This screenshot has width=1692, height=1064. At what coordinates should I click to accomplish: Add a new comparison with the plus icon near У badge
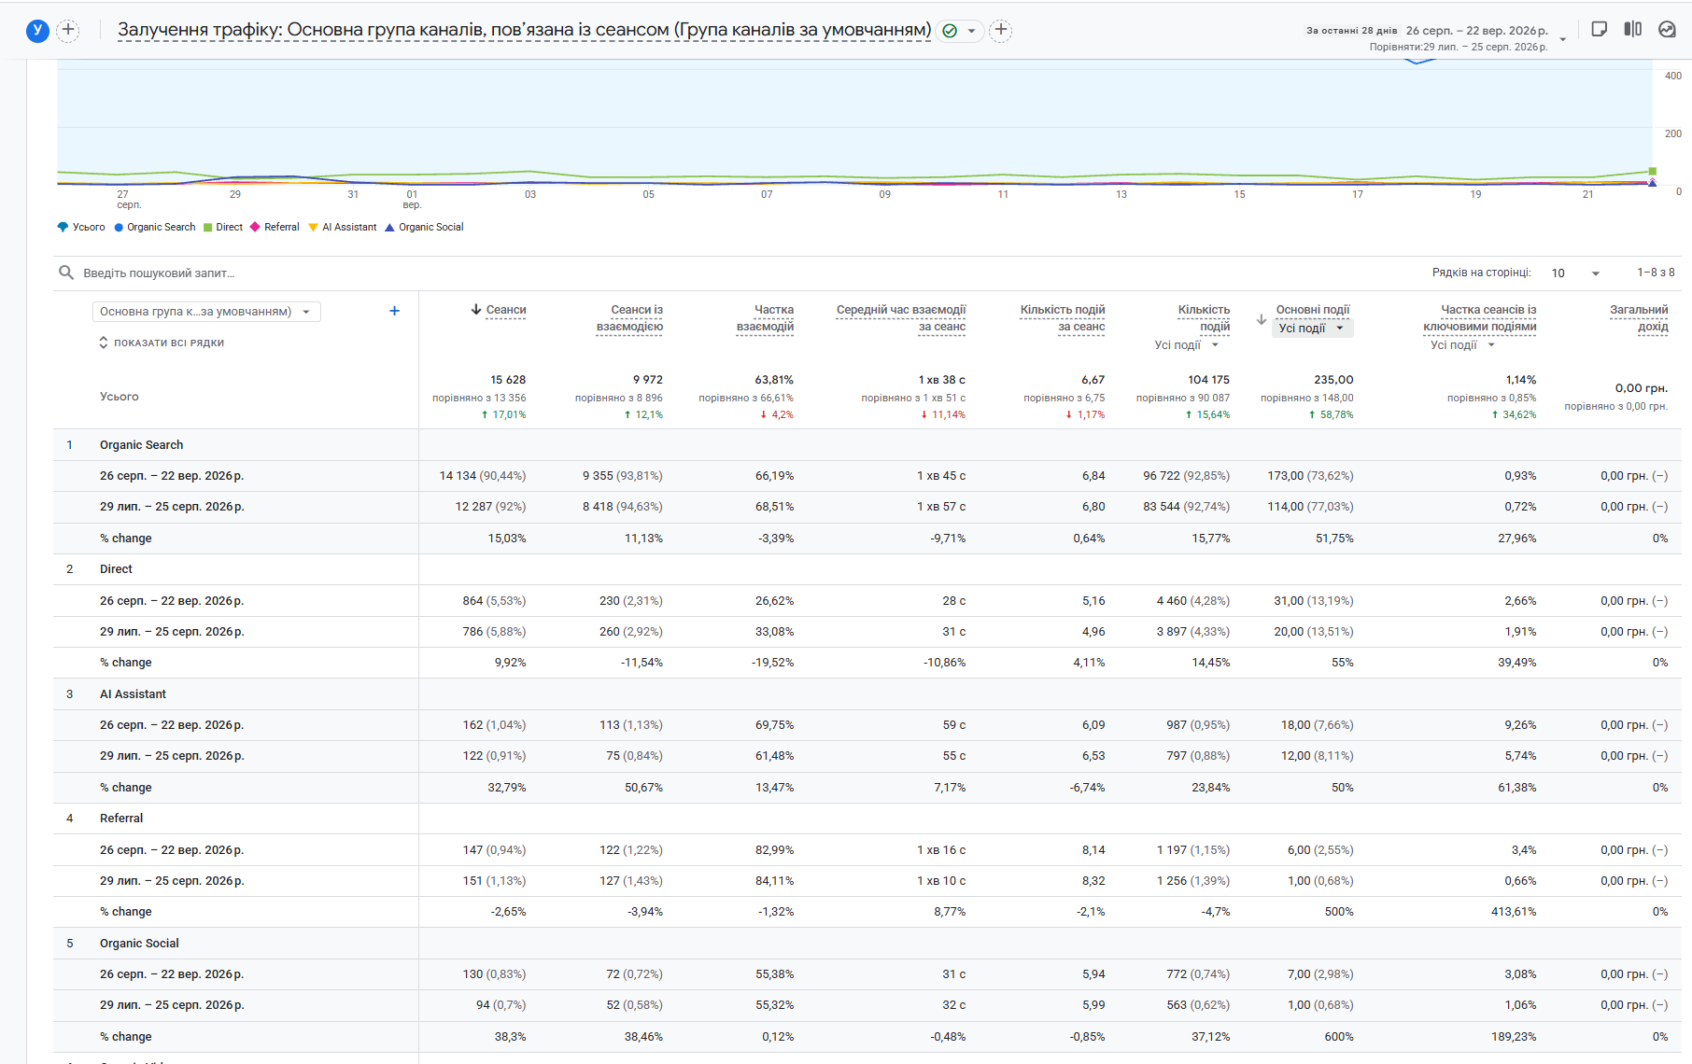(x=68, y=30)
